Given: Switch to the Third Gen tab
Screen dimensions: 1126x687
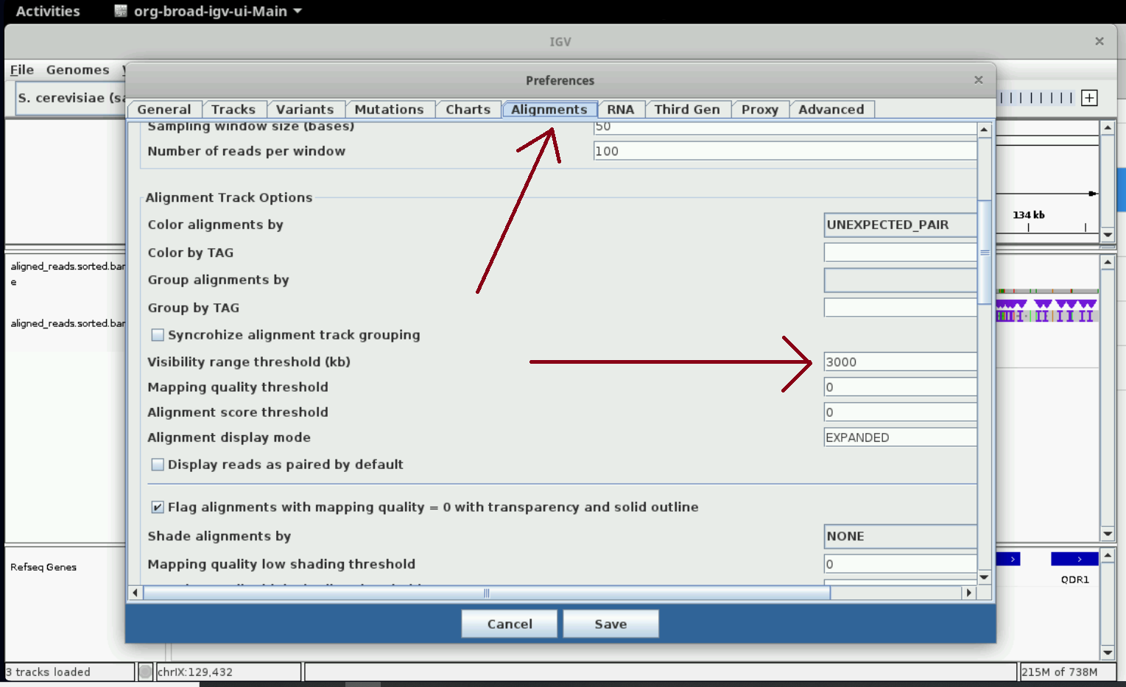Looking at the screenshot, I should [687, 109].
